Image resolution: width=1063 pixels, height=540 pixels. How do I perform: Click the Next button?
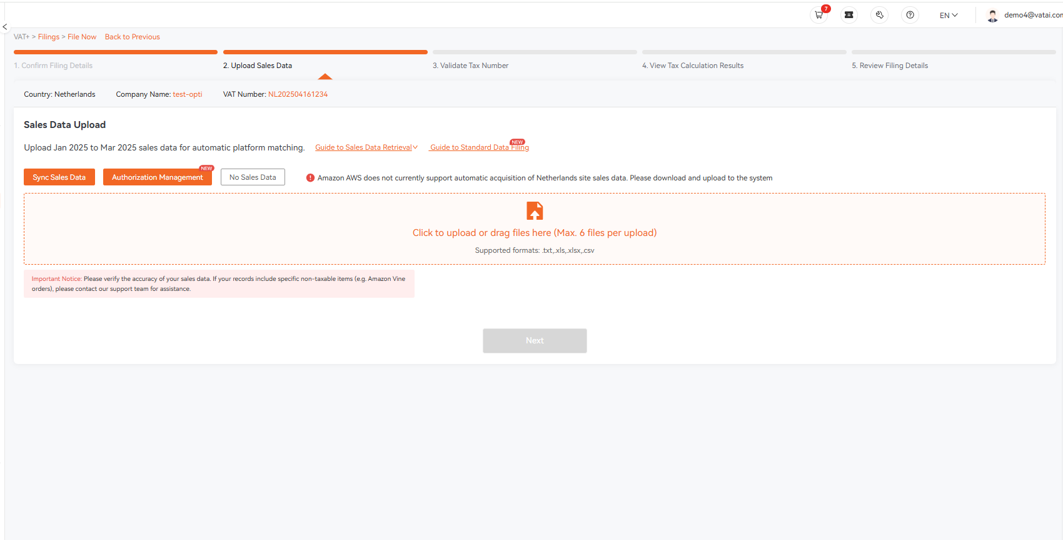tap(535, 341)
